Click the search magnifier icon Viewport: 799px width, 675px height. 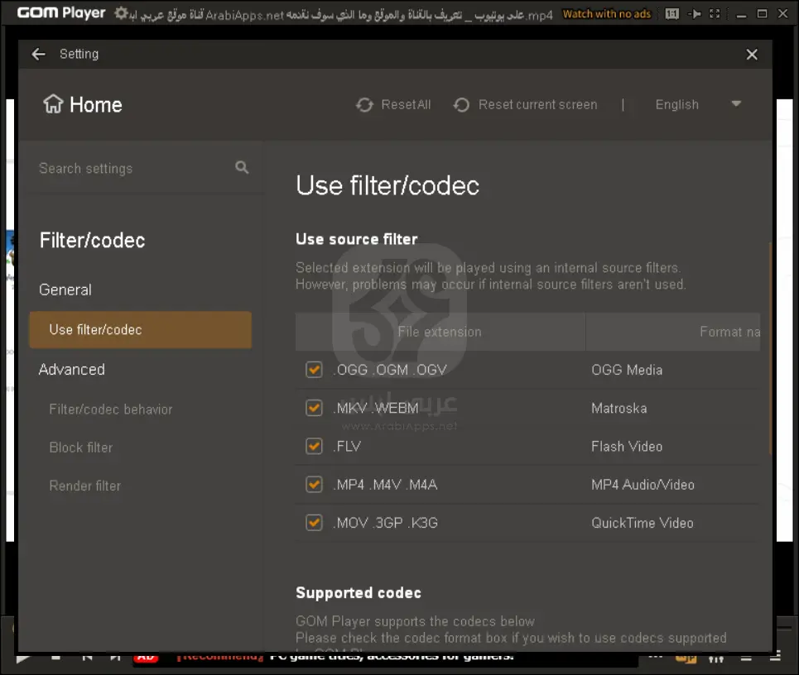[242, 167]
